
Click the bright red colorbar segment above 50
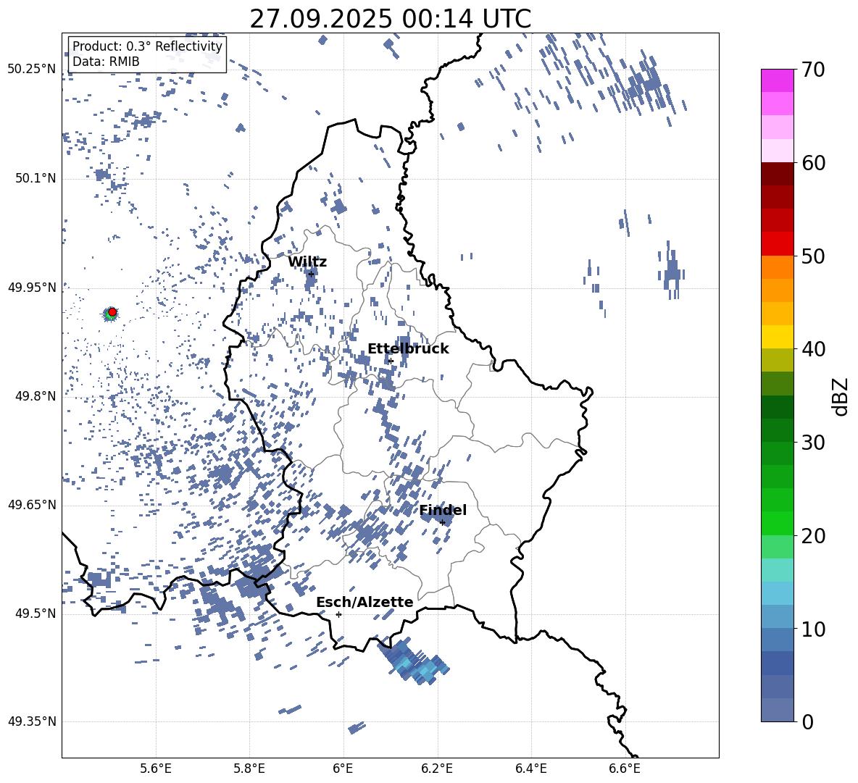pyautogui.click(x=777, y=244)
